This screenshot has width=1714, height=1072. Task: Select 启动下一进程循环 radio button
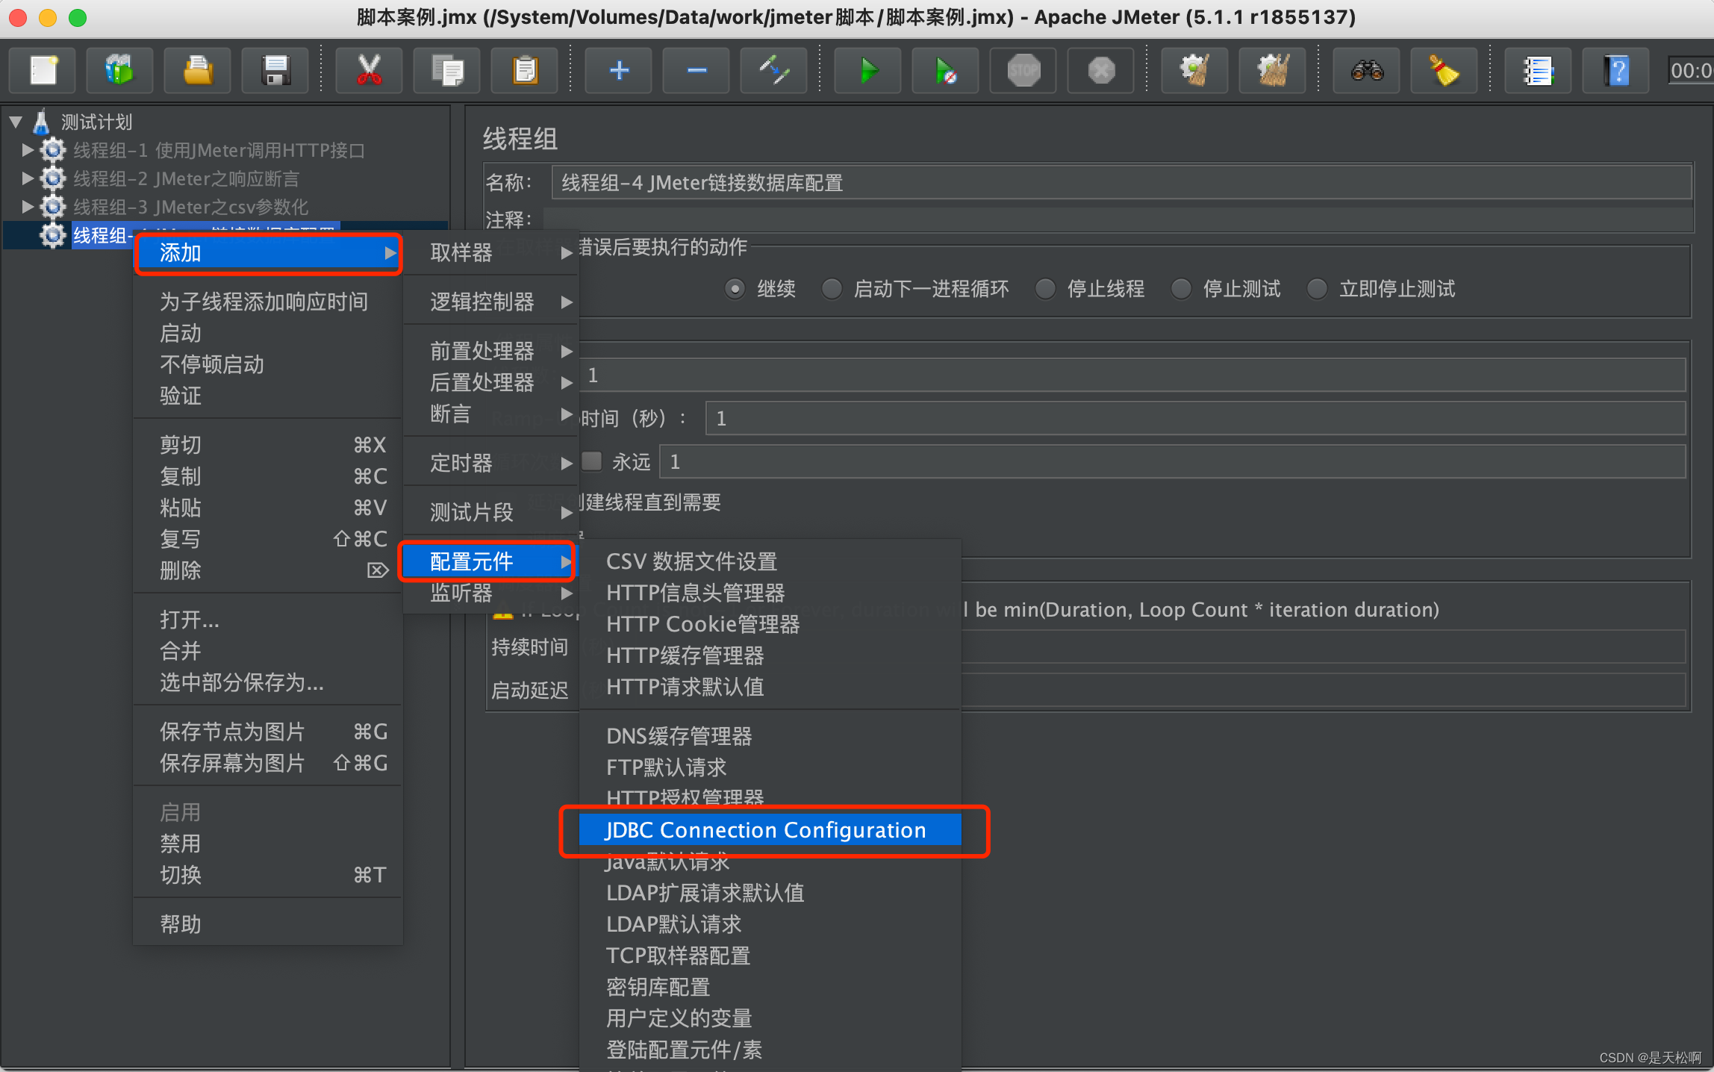(x=832, y=289)
